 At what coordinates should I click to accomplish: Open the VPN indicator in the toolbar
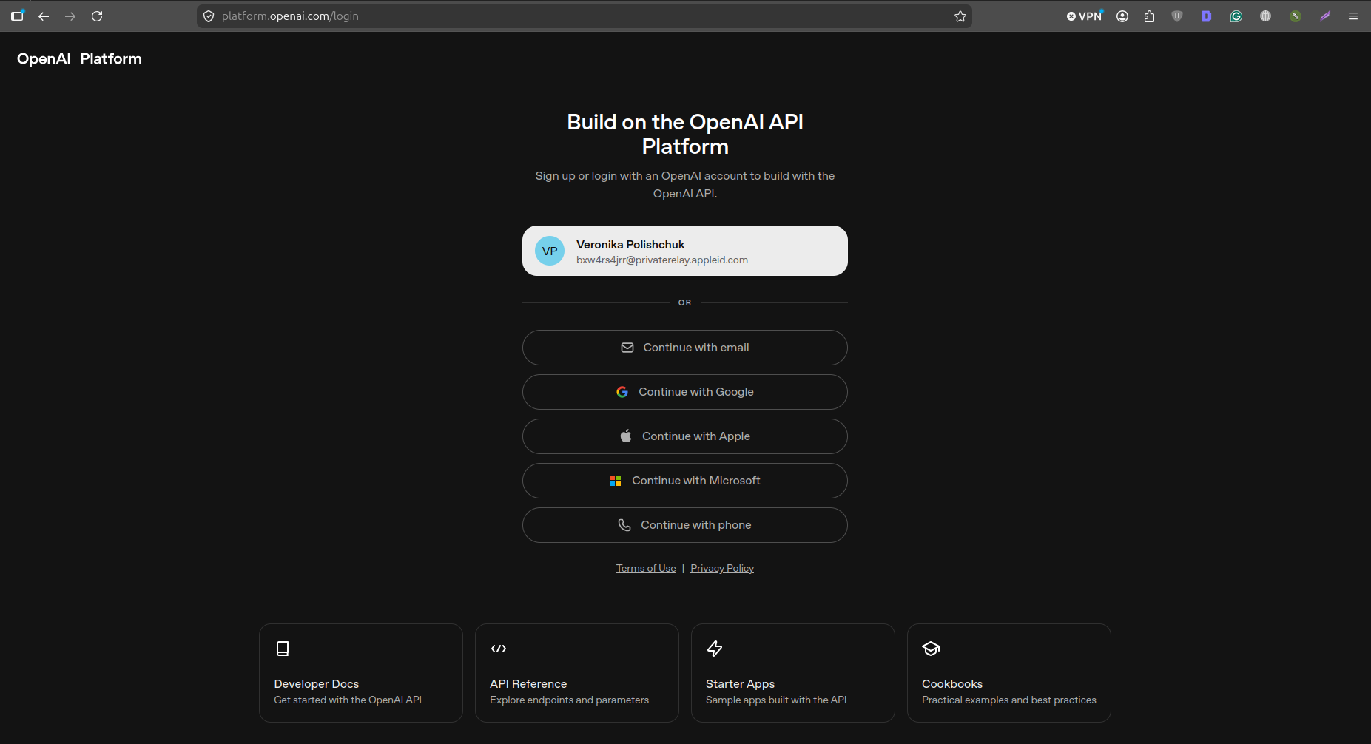pos(1085,16)
